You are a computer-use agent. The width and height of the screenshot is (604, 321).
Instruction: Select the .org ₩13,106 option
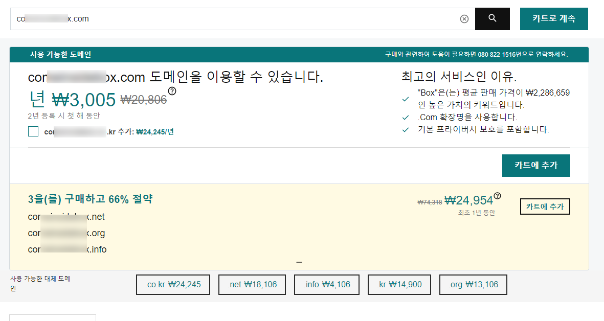click(473, 284)
